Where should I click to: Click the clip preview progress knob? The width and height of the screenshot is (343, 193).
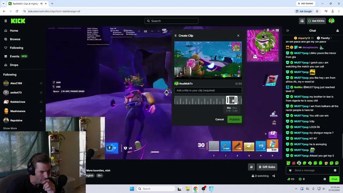(x=224, y=76)
